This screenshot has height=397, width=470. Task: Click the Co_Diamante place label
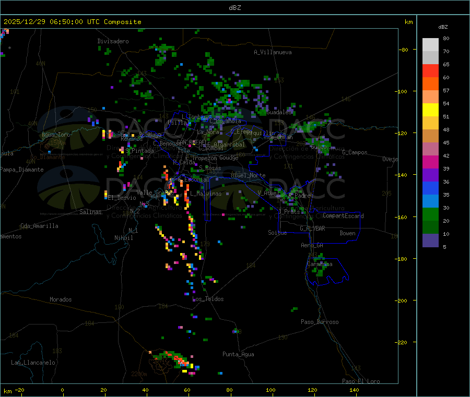point(48,157)
